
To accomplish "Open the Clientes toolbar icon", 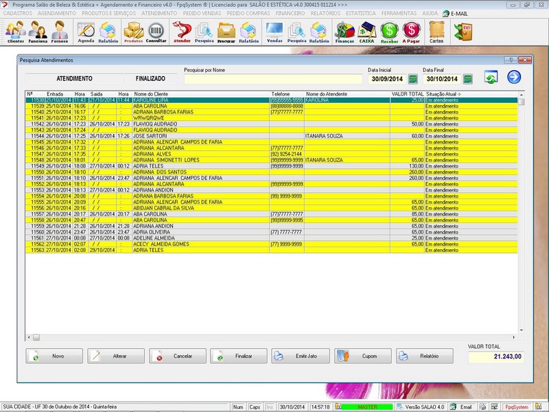I will tap(15, 32).
